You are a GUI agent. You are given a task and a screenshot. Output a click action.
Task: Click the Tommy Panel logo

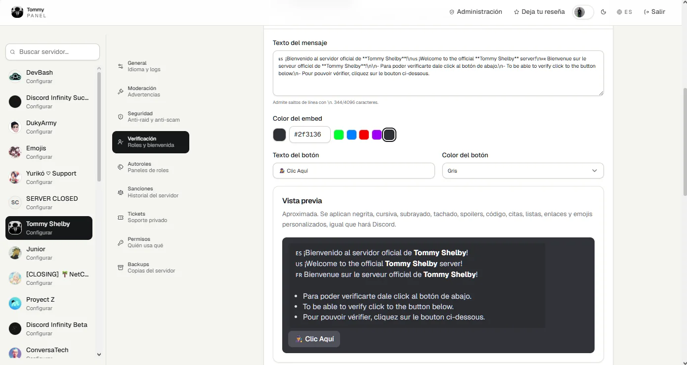[x=17, y=12]
